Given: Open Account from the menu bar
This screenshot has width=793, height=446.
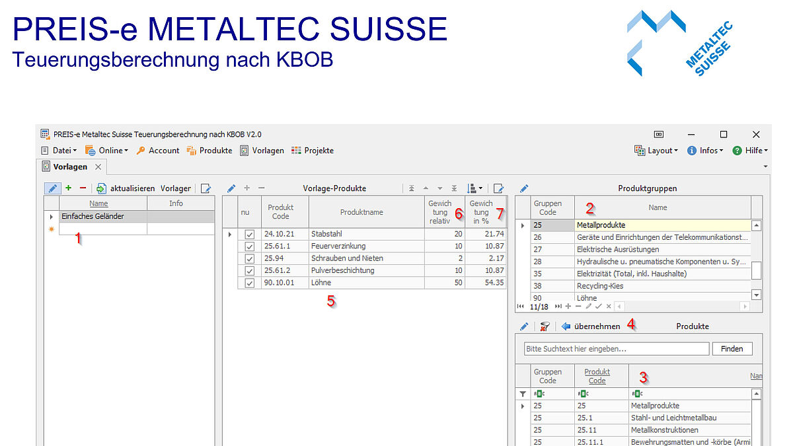Looking at the screenshot, I should (x=158, y=151).
